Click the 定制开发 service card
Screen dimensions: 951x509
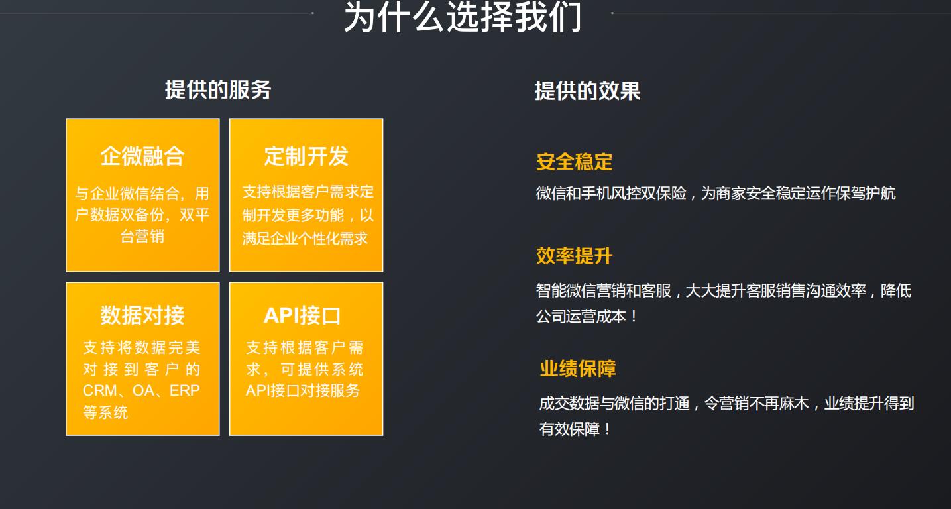tap(306, 194)
